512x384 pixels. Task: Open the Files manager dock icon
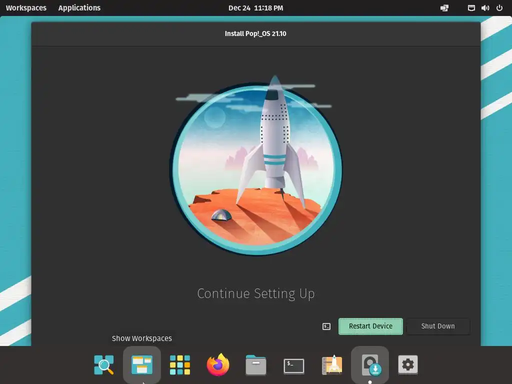click(255, 364)
